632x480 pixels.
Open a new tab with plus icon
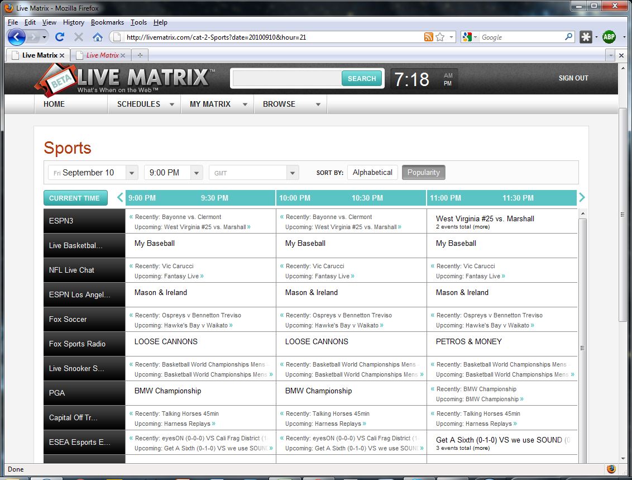click(140, 55)
